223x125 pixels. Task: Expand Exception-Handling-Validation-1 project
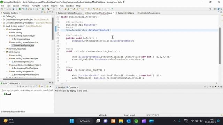1,23
